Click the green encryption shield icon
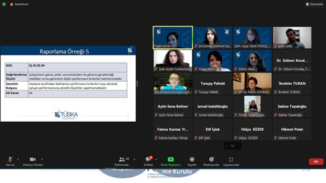The image size is (326, 183). click(4, 4)
